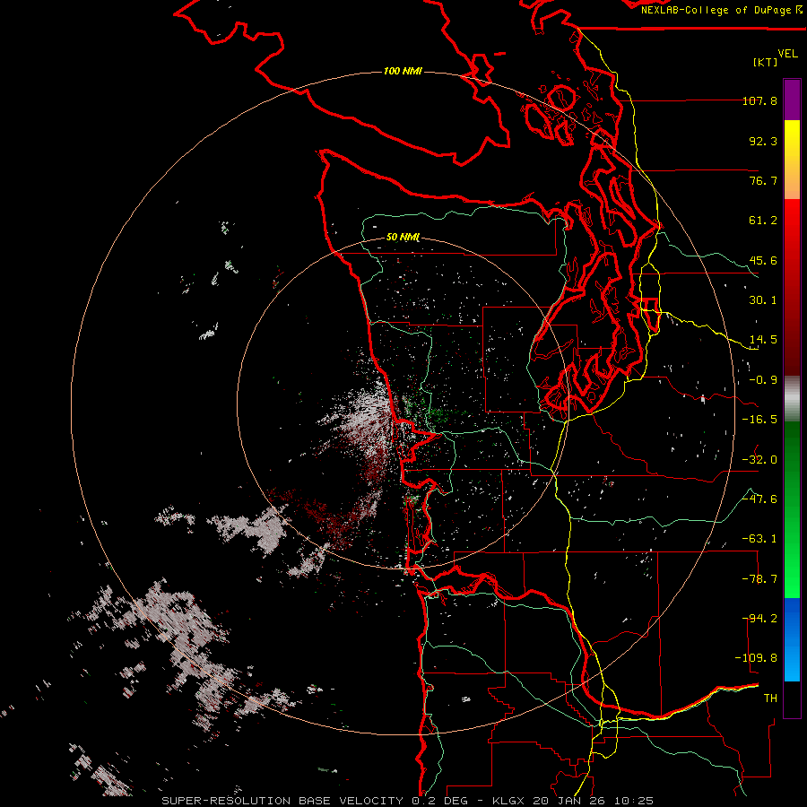Viewport: 807px width, 807px height.
Task: Select the 50 NMI range ring label
Action: coord(403,238)
